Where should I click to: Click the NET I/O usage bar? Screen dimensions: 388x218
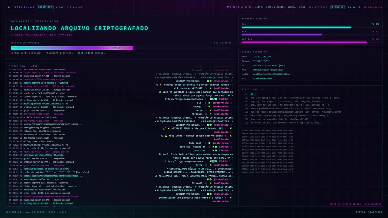[x=310, y=42]
